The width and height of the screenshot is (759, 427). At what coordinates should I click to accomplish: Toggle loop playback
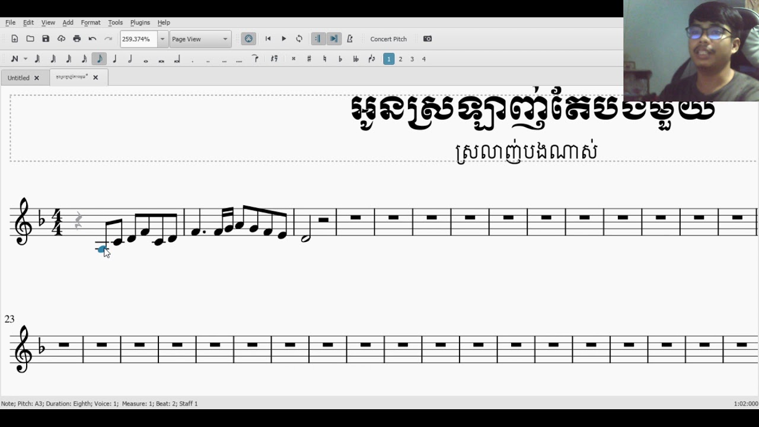click(x=299, y=39)
